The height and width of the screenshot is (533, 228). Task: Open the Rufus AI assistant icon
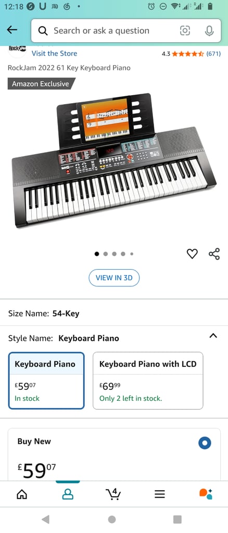tap(206, 494)
